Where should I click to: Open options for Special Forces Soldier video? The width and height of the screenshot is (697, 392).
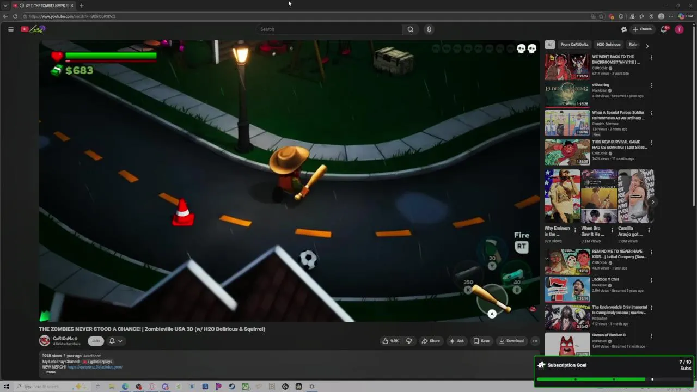click(651, 114)
